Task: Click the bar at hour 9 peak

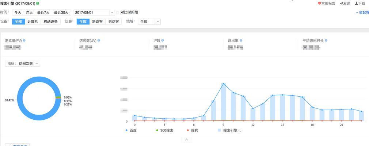Action: click(223, 102)
